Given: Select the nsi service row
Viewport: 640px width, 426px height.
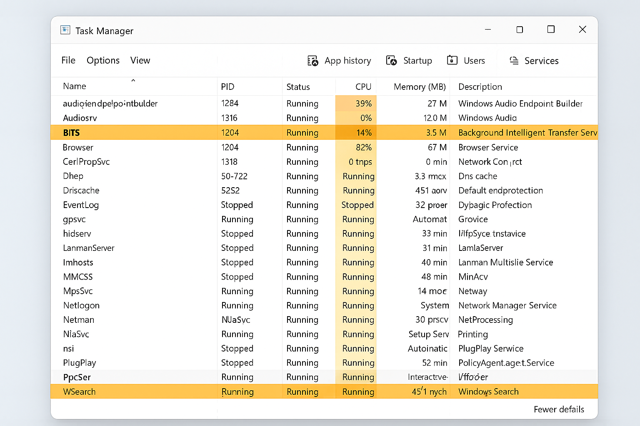Looking at the screenshot, I should point(324,349).
